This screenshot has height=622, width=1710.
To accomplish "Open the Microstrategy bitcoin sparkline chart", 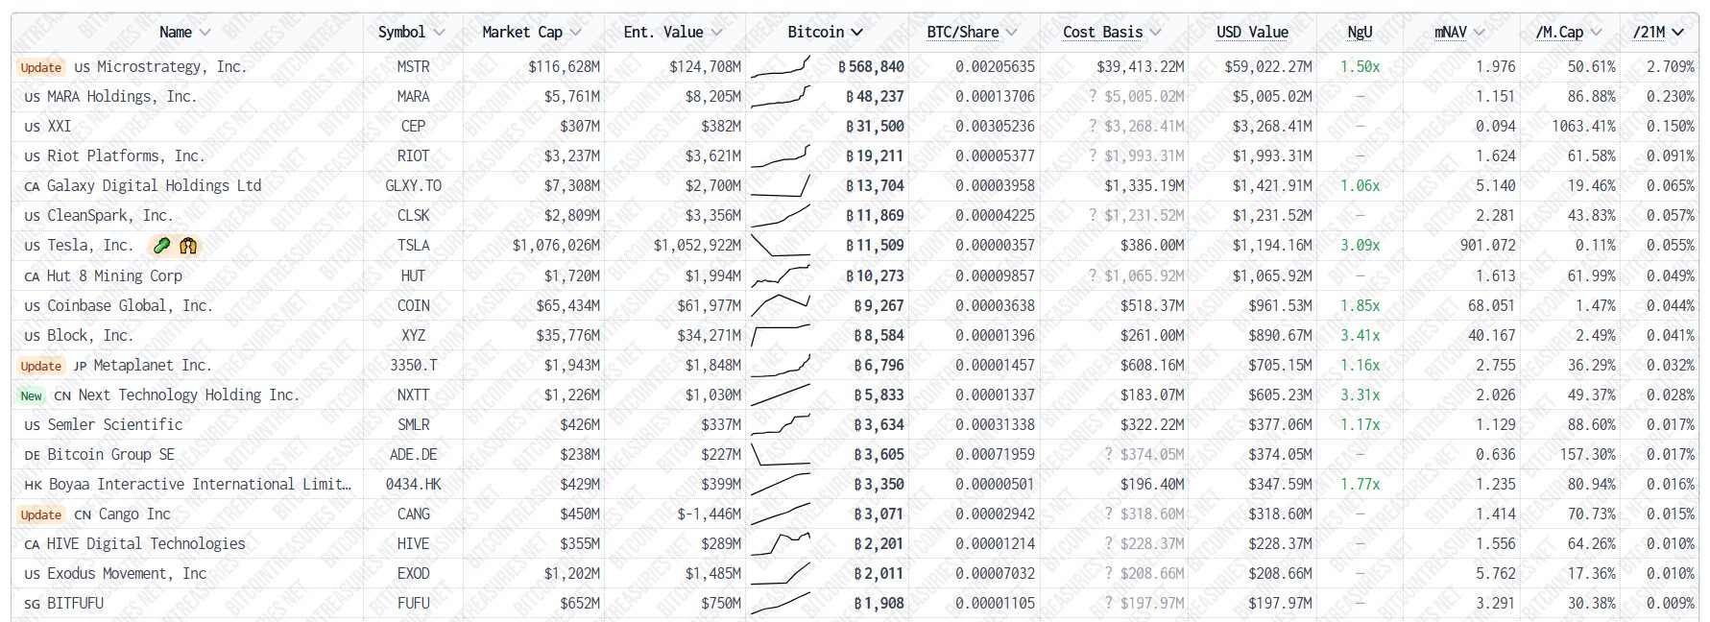I will (x=781, y=66).
